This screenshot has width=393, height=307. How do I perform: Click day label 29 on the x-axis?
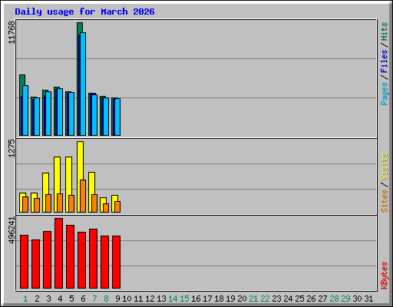[345, 299]
